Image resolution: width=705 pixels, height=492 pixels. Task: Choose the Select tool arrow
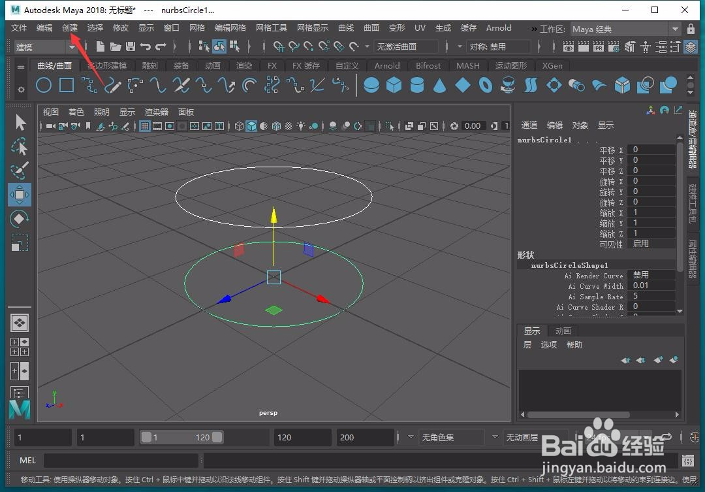(x=20, y=122)
